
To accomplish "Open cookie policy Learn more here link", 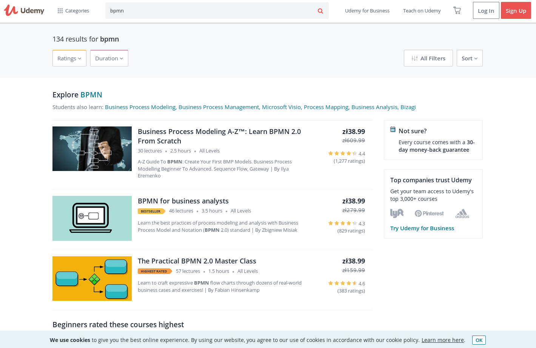I will [442, 340].
